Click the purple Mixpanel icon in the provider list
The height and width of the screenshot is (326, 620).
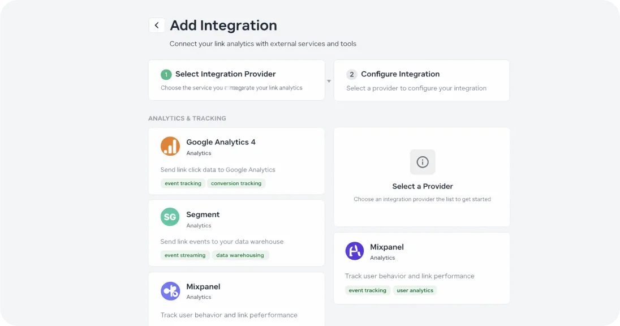click(170, 290)
